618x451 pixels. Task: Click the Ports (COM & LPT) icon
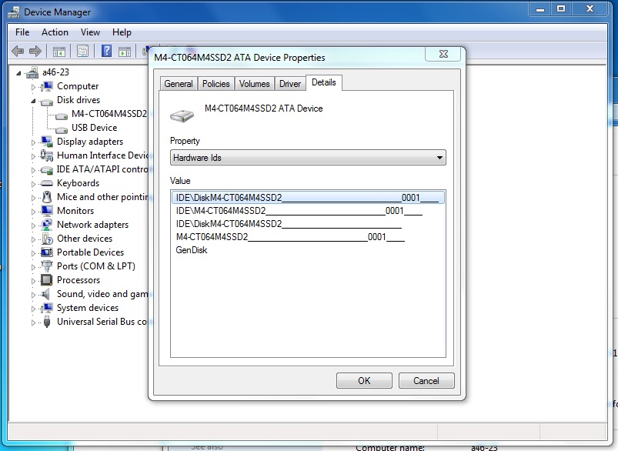point(47,266)
